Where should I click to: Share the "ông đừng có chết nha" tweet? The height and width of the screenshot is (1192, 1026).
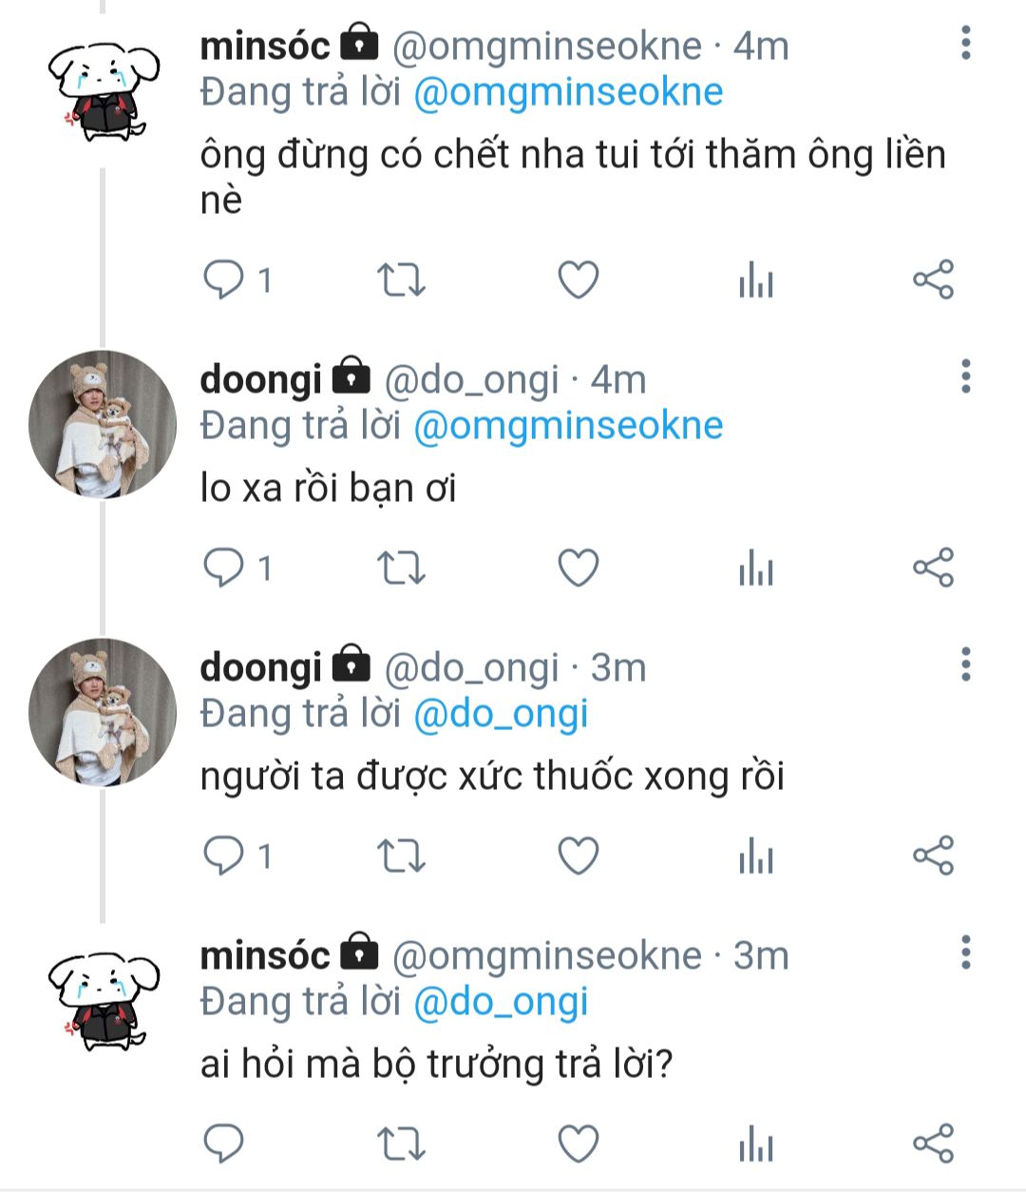pyautogui.click(x=932, y=280)
